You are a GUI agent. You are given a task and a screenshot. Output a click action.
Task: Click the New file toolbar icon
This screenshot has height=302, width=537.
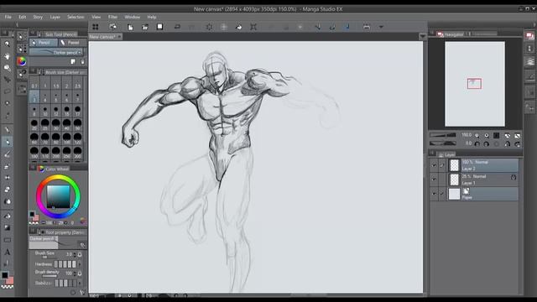130,27
